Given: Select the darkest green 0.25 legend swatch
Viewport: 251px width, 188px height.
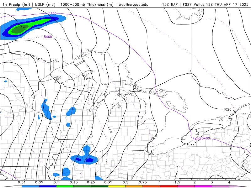Looking at the screenshot, I should point(99,186).
